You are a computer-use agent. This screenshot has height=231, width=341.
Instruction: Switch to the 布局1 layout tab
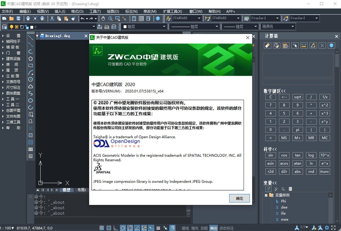pos(82,190)
